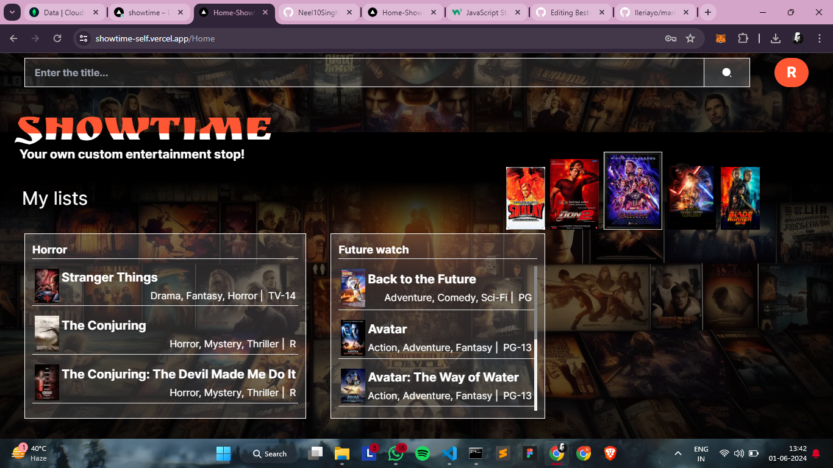Open File Explorer from taskbar
Image resolution: width=833 pixels, height=468 pixels.
pos(342,453)
